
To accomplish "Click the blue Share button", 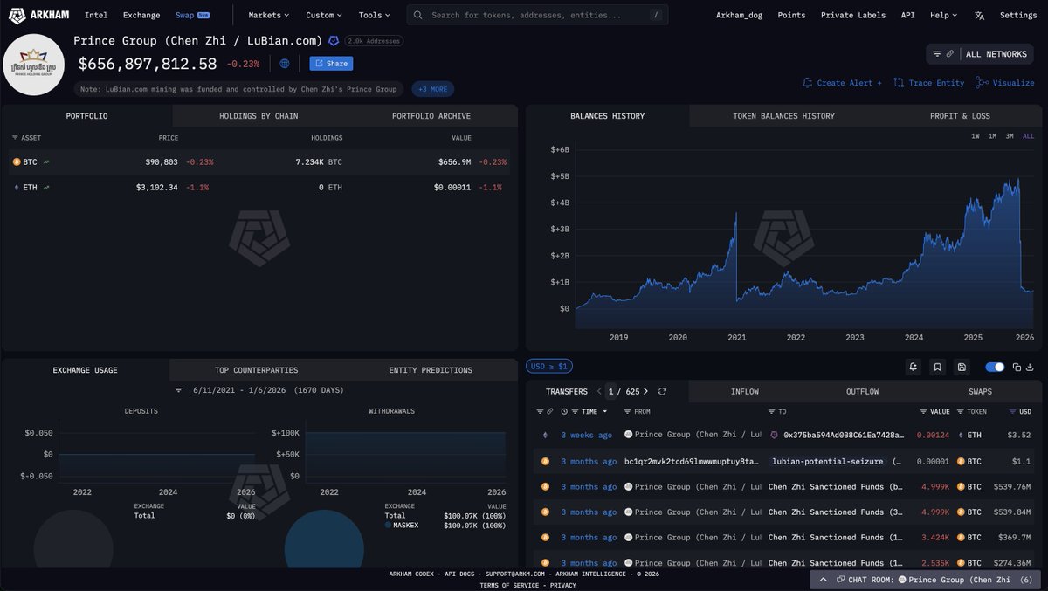I will pos(331,64).
